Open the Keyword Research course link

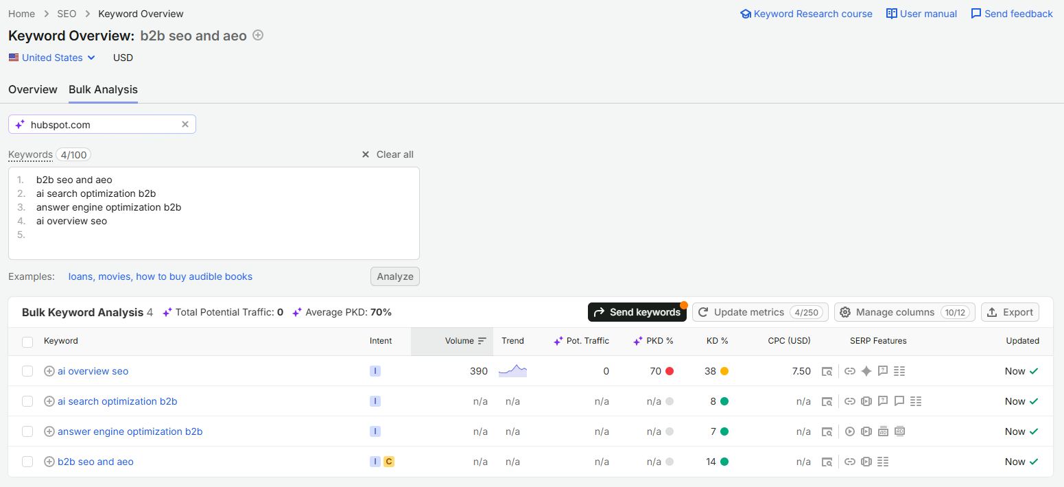pyautogui.click(x=806, y=14)
